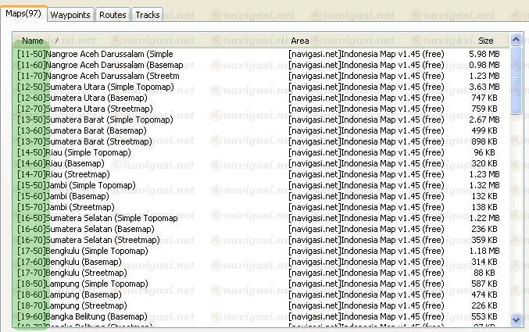
Task: Sort the list by Name column header
Action: tap(33, 41)
